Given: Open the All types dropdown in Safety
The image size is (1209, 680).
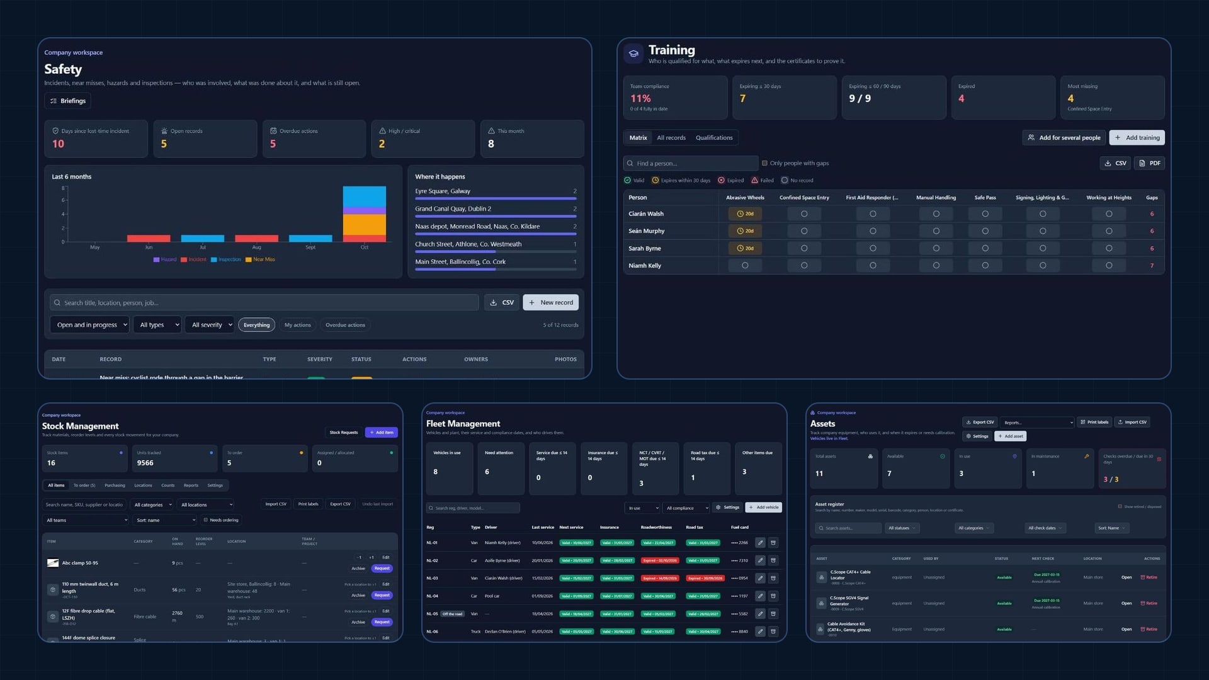Looking at the screenshot, I should (x=157, y=325).
